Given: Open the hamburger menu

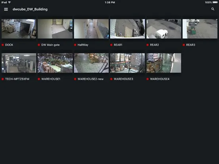Looking at the screenshot, I should coord(6,9).
